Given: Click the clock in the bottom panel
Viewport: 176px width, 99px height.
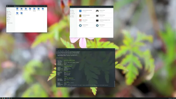Looking at the screenshot, I should (174, 98).
